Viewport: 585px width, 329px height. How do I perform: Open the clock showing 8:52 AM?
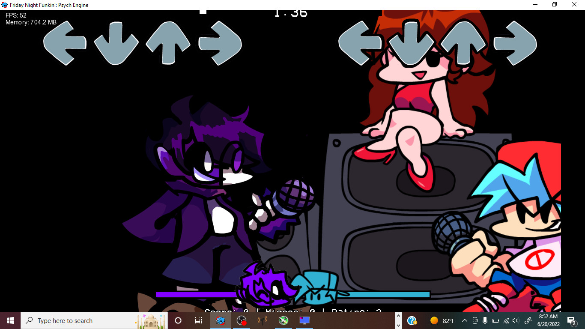coord(549,320)
